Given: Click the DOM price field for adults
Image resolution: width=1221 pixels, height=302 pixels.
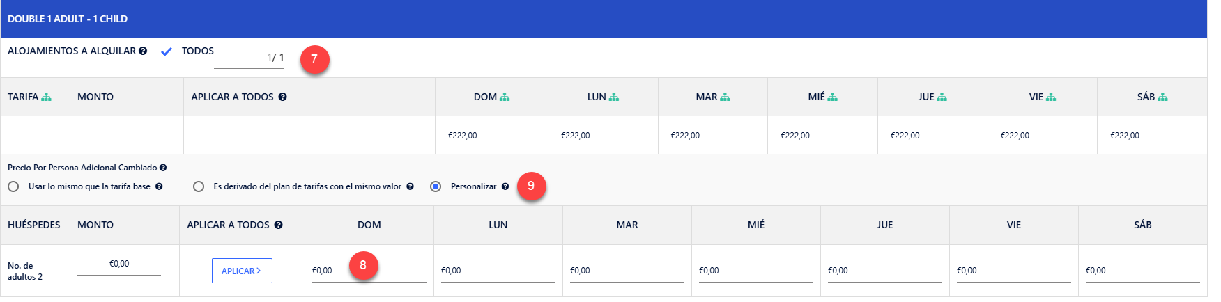Looking at the screenshot, I should [x=369, y=271].
